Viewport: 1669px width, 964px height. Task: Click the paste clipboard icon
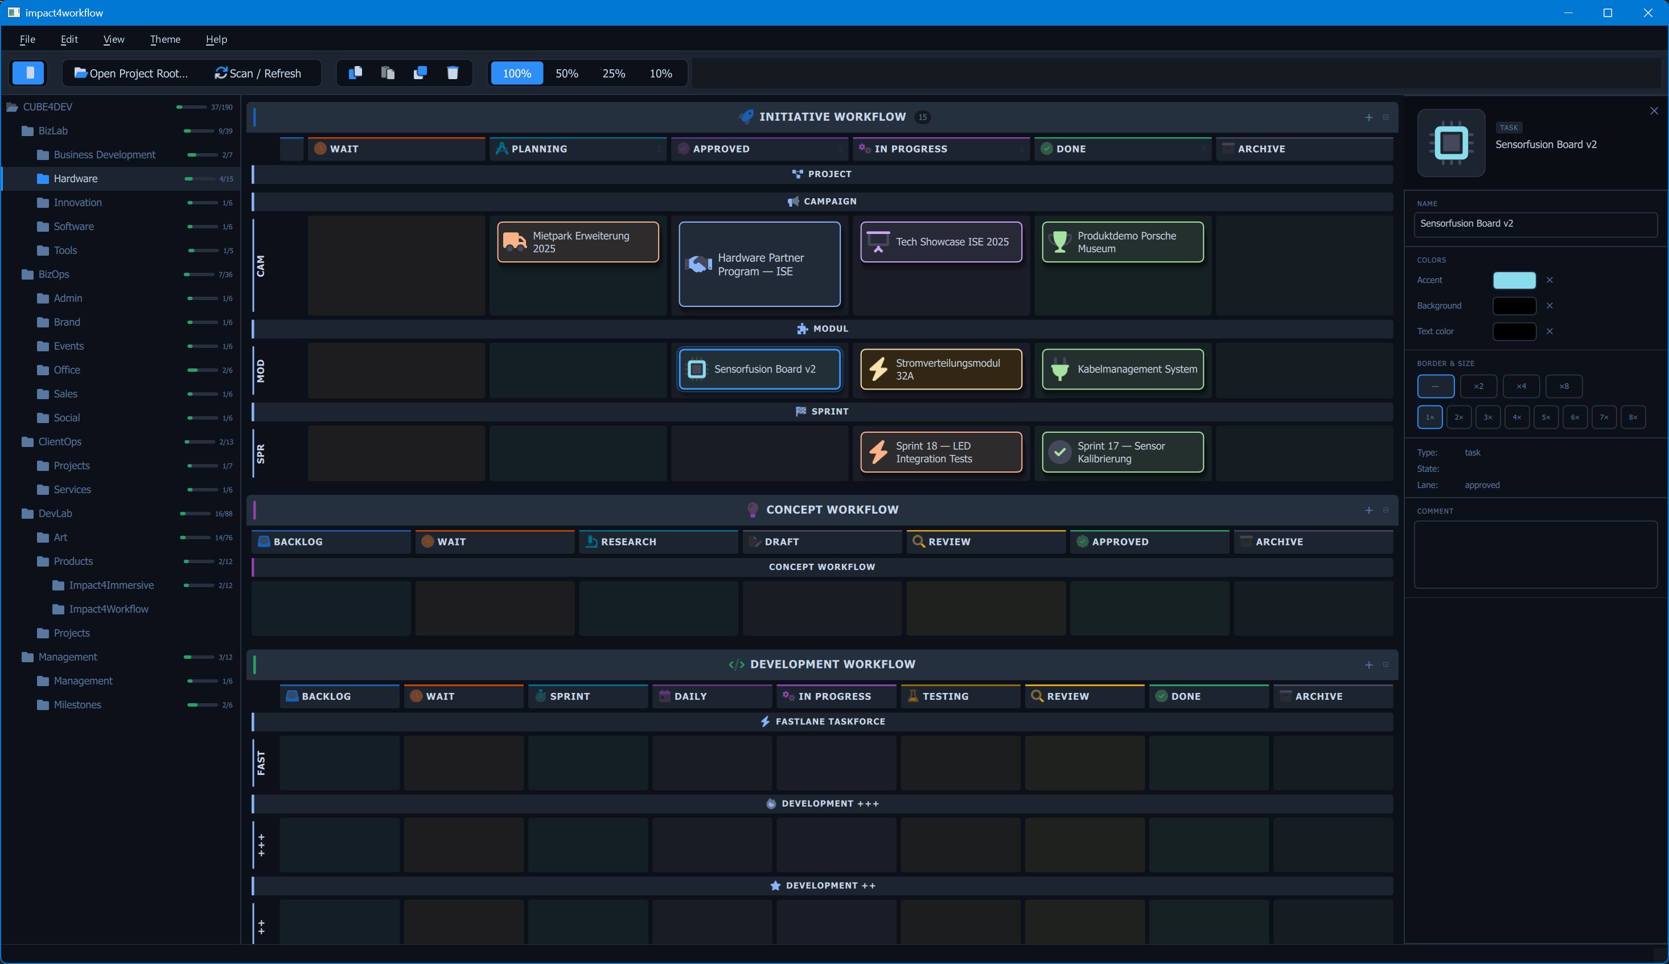click(388, 73)
